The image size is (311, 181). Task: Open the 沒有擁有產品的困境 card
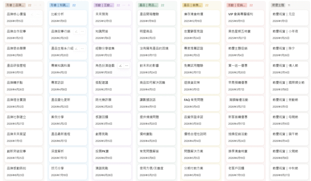(x=157, y=52)
